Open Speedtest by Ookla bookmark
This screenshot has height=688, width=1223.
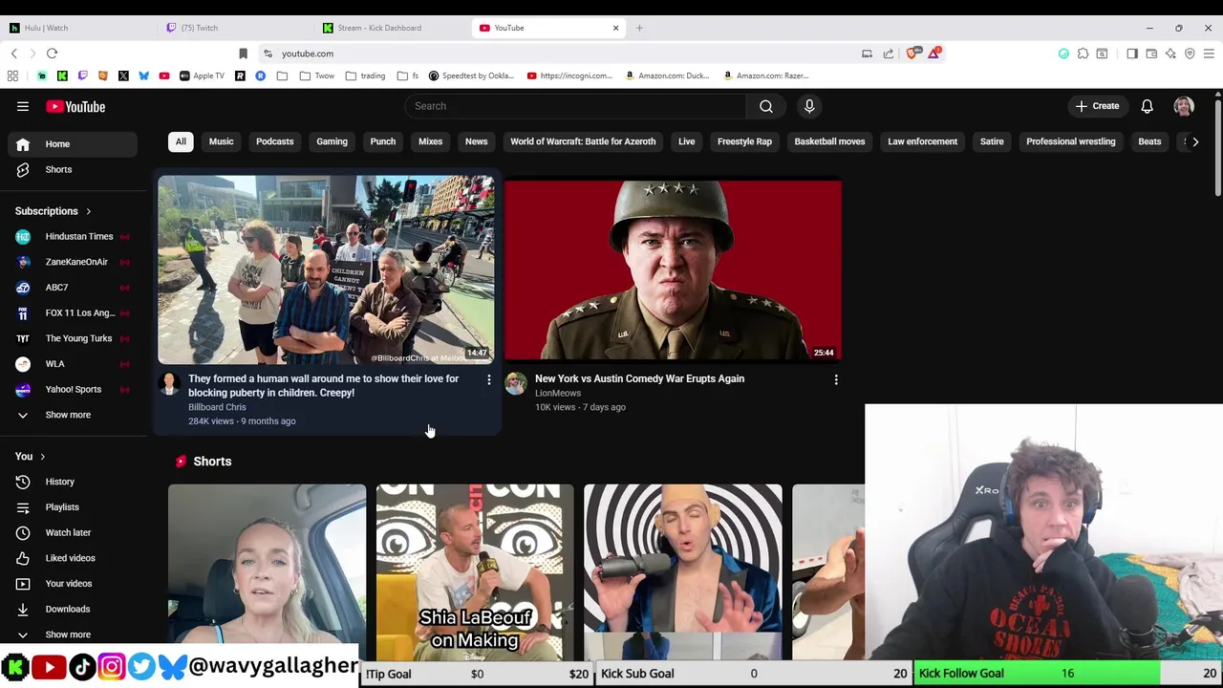click(x=472, y=75)
